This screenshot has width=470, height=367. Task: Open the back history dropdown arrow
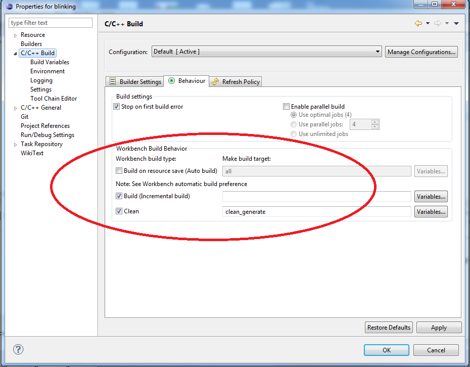428,23
